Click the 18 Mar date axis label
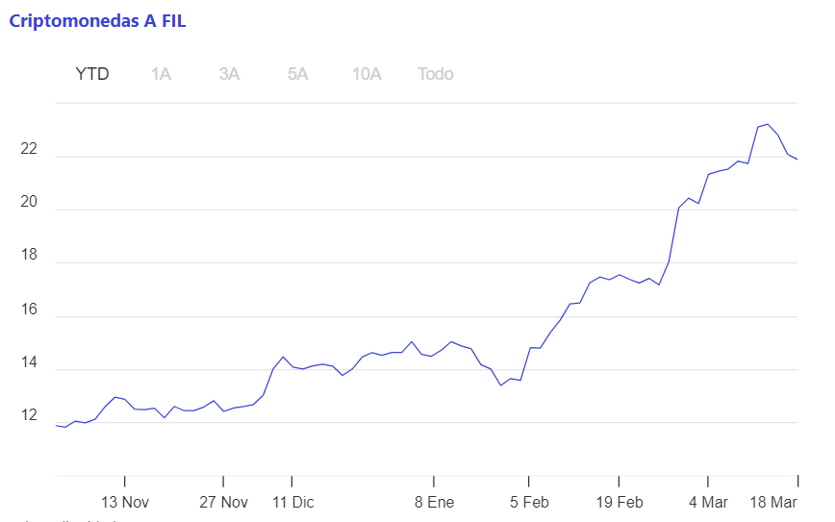This screenshot has width=835, height=522. pos(773,502)
